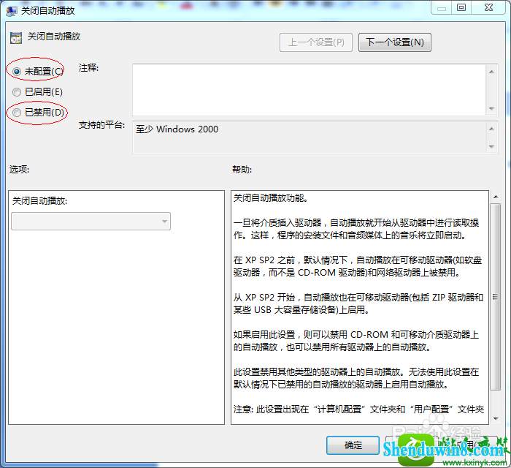This screenshot has width=511, height=468.
Task: Select the 已启用(E) radio button
Action: 17,92
